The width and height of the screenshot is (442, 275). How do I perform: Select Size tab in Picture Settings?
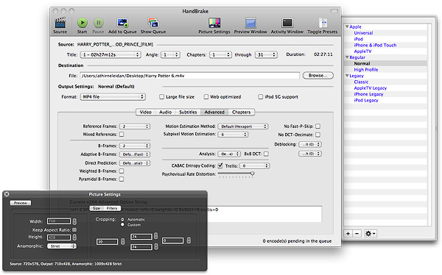pos(97,208)
